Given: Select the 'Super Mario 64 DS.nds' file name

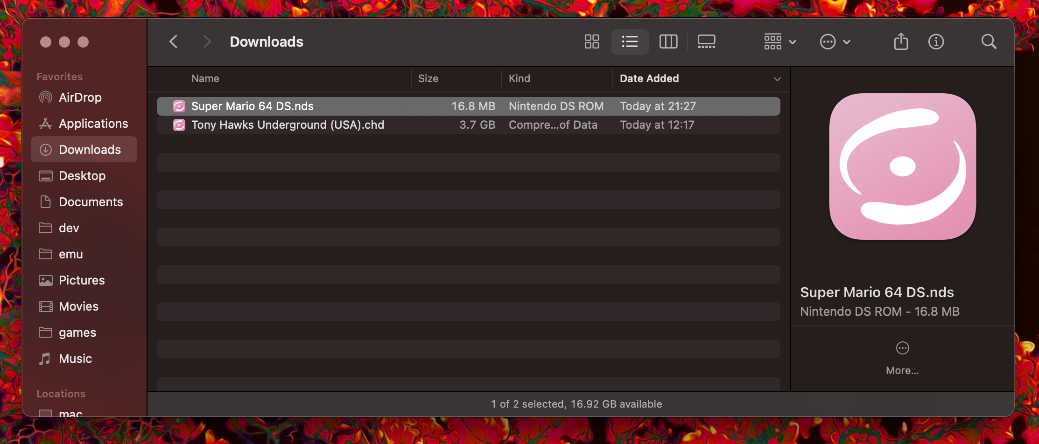Looking at the screenshot, I should click(253, 106).
